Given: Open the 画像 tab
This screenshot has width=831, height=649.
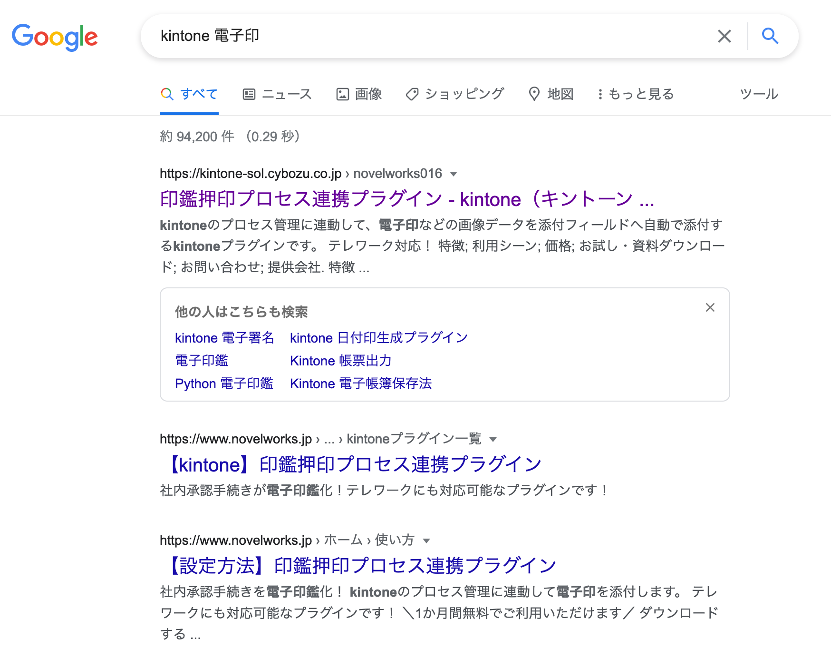Looking at the screenshot, I should pyautogui.click(x=359, y=94).
